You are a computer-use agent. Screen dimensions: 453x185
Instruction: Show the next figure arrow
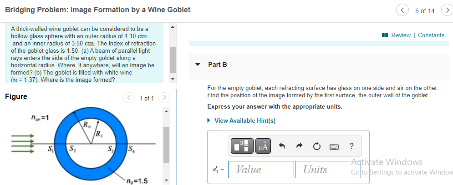tap(164, 98)
